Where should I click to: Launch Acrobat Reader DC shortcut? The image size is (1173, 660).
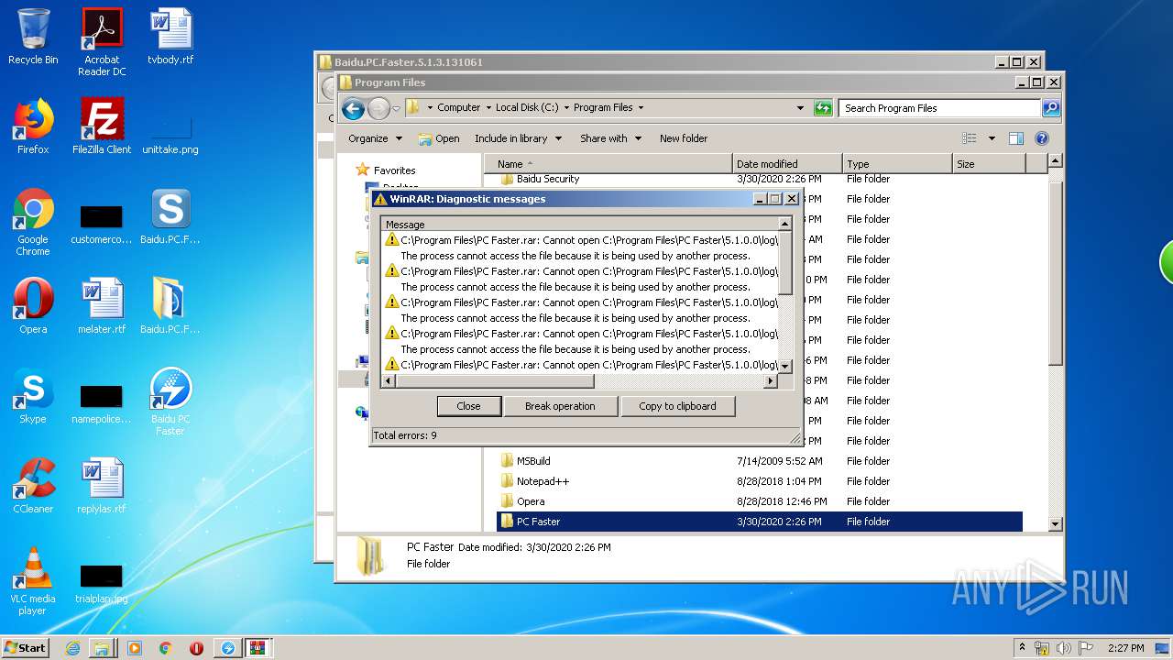click(x=102, y=42)
